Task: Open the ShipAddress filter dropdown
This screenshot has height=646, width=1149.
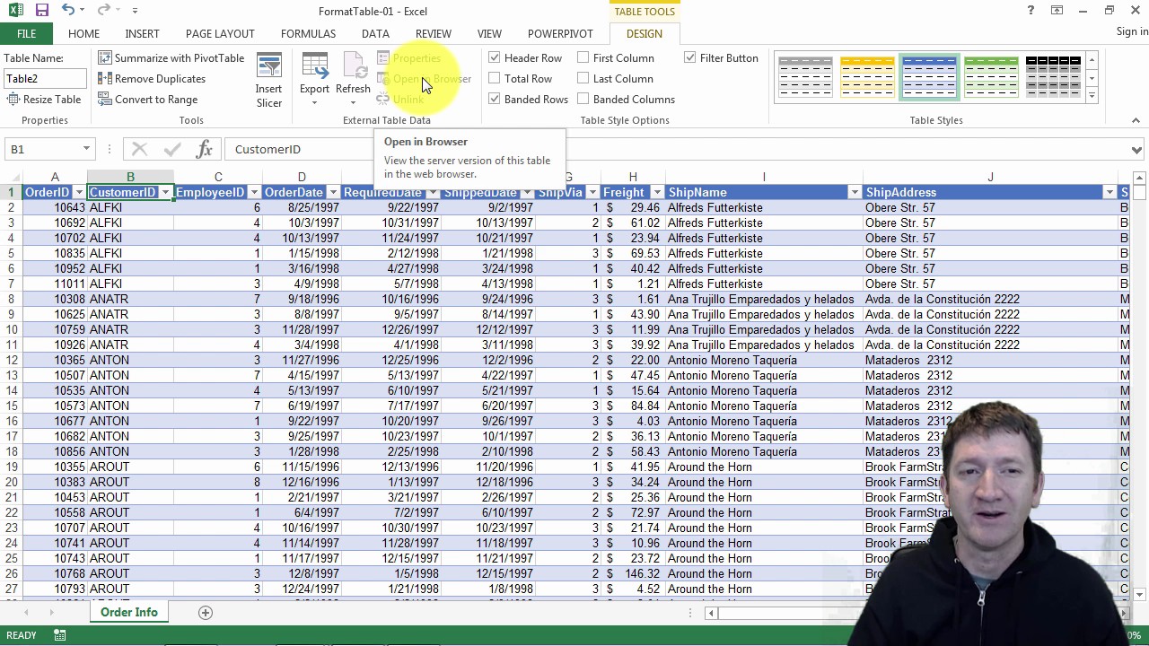Action: point(1110,192)
